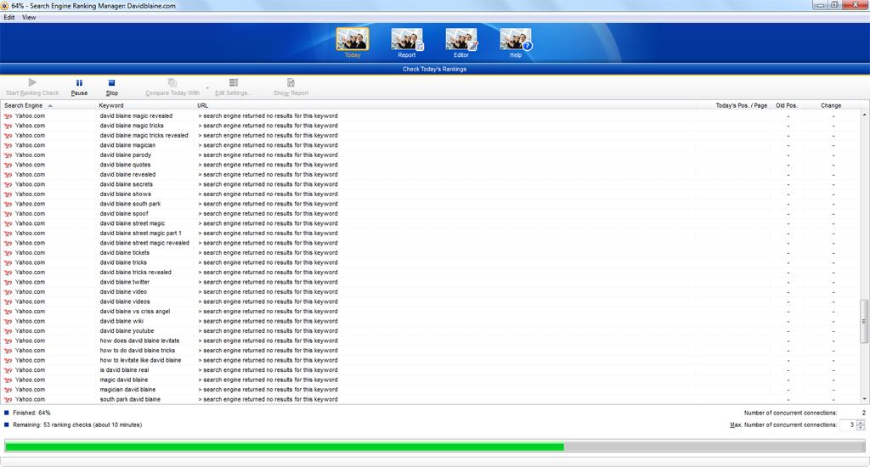This screenshot has height=467, width=870.
Task: Sort by Change column header
Action: tap(831, 105)
